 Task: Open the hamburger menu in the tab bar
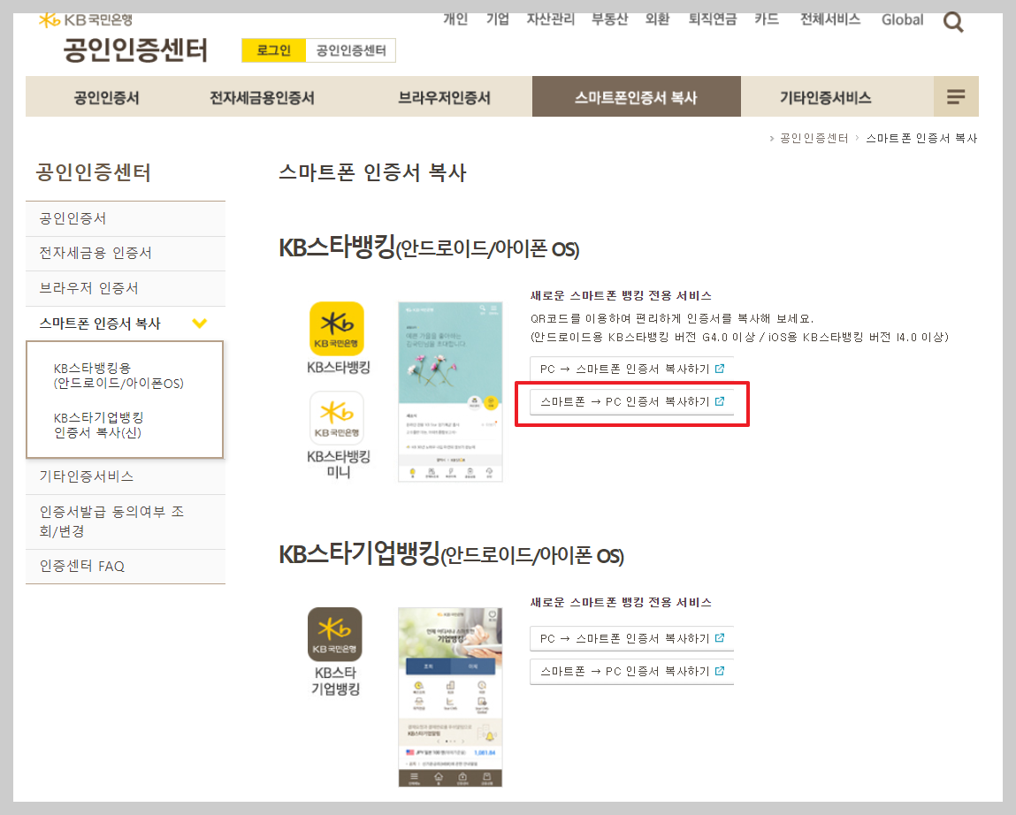[956, 97]
